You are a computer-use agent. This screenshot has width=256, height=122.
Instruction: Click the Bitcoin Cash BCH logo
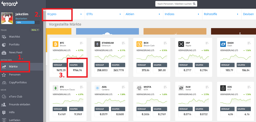pos(139,44)
